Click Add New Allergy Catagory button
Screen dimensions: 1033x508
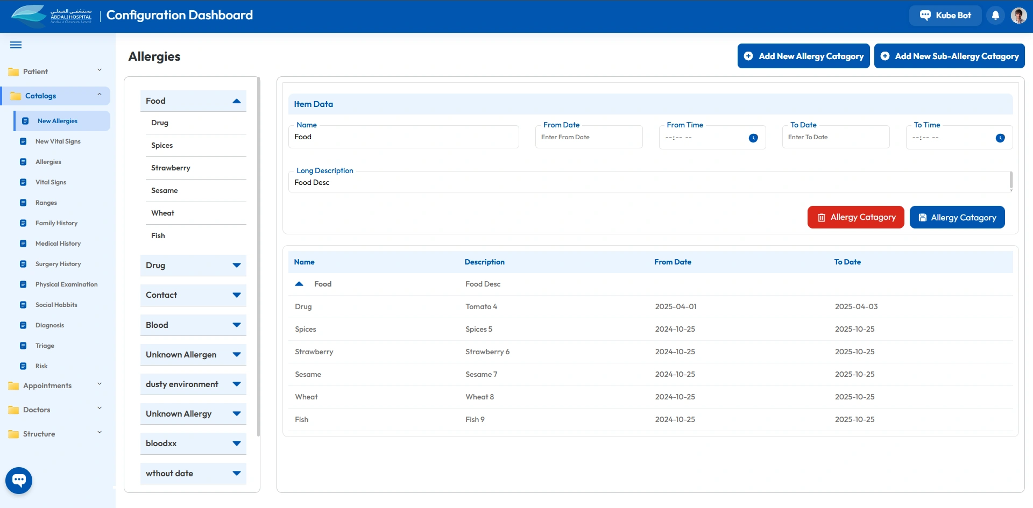[803, 56]
